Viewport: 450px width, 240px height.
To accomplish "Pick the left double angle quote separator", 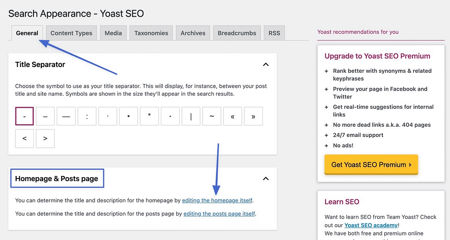I will [x=232, y=116].
